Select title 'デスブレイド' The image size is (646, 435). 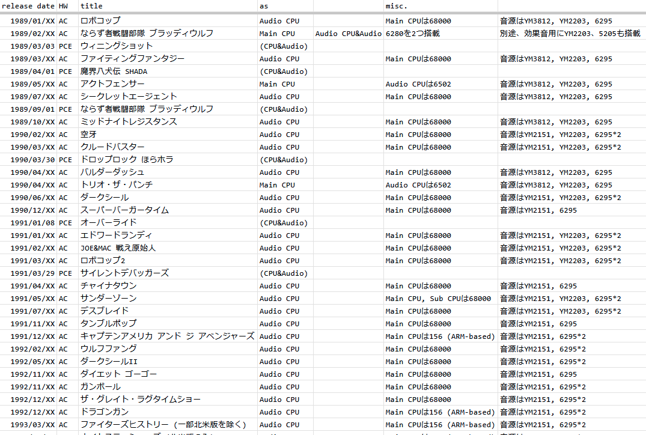(x=105, y=311)
